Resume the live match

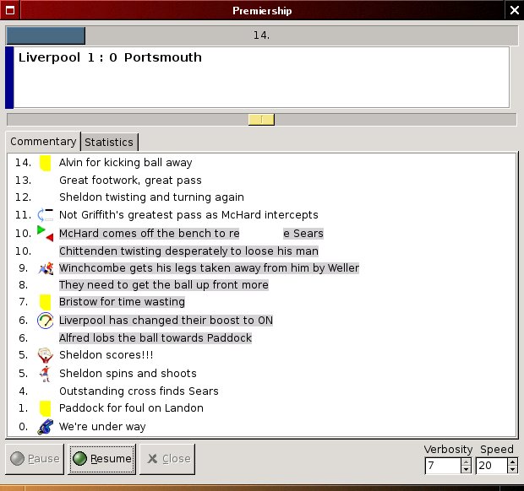[102, 459]
